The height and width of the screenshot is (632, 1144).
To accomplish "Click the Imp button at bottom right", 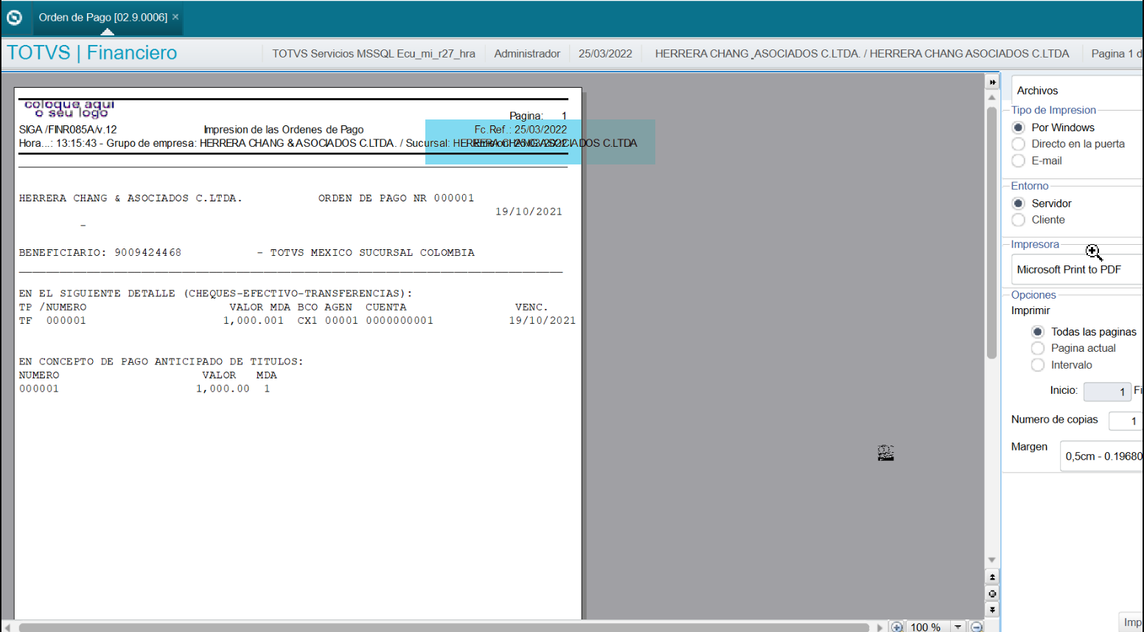I will click(x=1131, y=622).
